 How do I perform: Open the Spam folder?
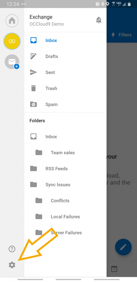[65, 104]
